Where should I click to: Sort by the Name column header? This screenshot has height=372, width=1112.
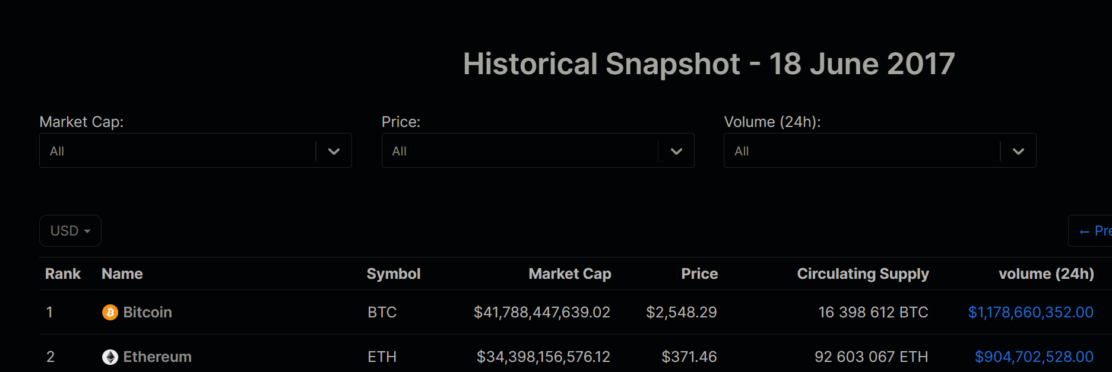122,274
